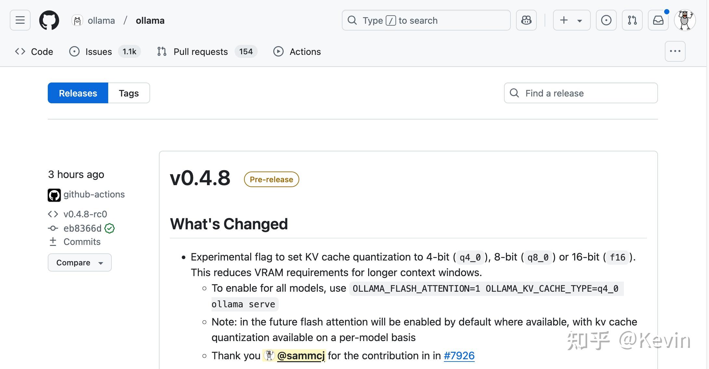Visit the @sammcj profile link

[x=301, y=356]
